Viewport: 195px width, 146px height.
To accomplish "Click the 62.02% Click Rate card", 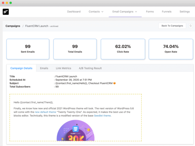I will pyautogui.click(x=123, y=49).
